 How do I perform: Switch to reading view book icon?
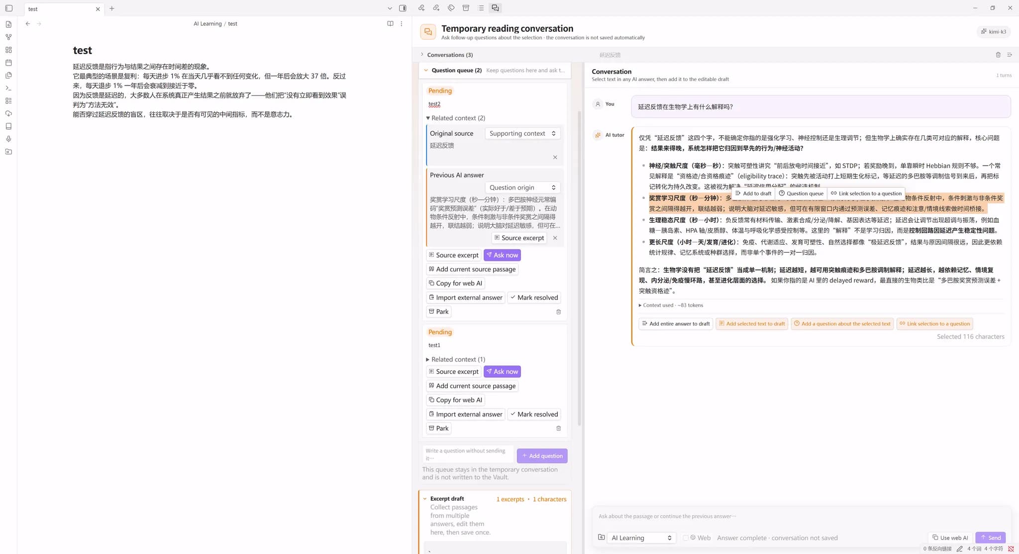(x=390, y=23)
